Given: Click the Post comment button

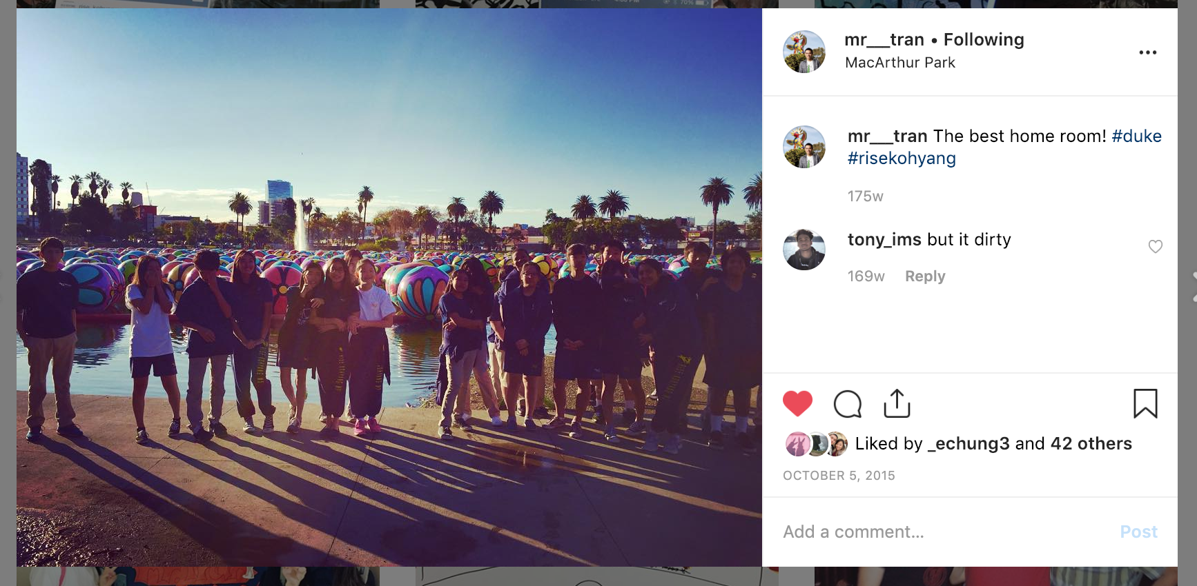Looking at the screenshot, I should coord(1138,532).
